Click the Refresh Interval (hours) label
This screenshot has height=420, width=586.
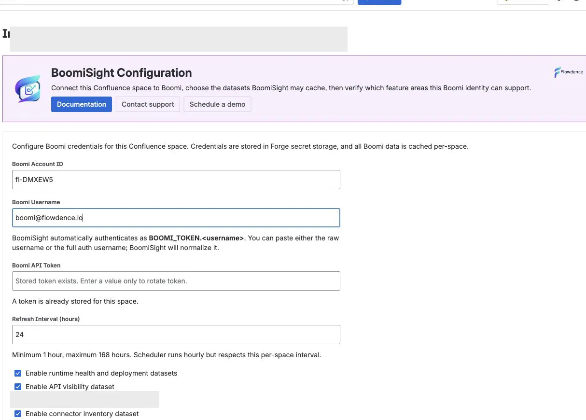coord(46,319)
